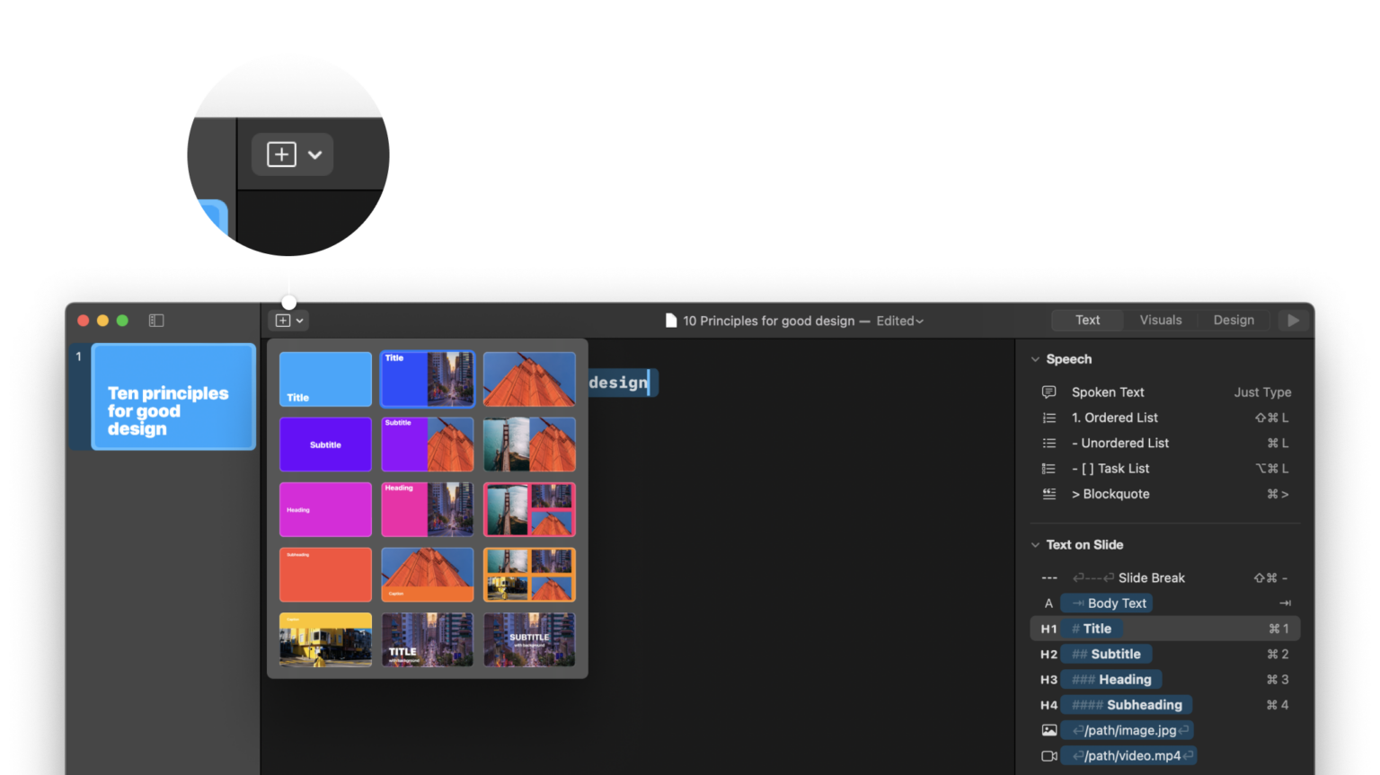Image resolution: width=1380 pixels, height=775 pixels.
Task: Click the video camera icon for /path/video.mp4
Action: [x=1048, y=755]
